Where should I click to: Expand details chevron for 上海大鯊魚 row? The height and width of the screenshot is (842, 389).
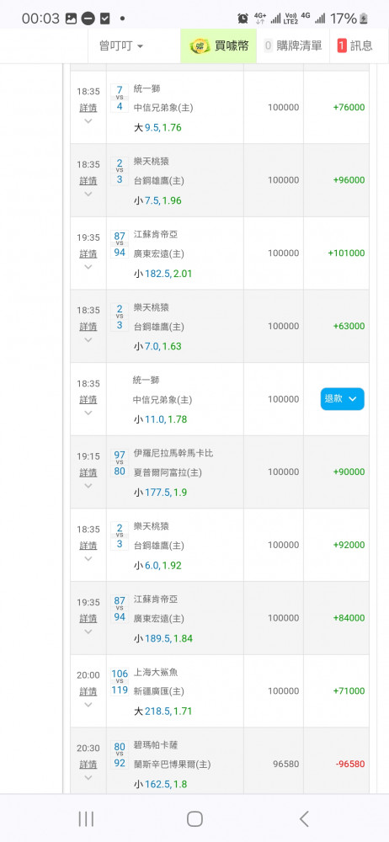pyautogui.click(x=88, y=705)
